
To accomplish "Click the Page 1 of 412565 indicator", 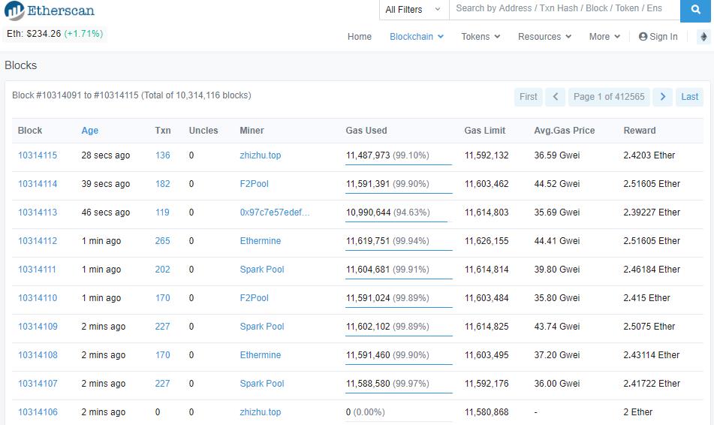I will 609,97.
